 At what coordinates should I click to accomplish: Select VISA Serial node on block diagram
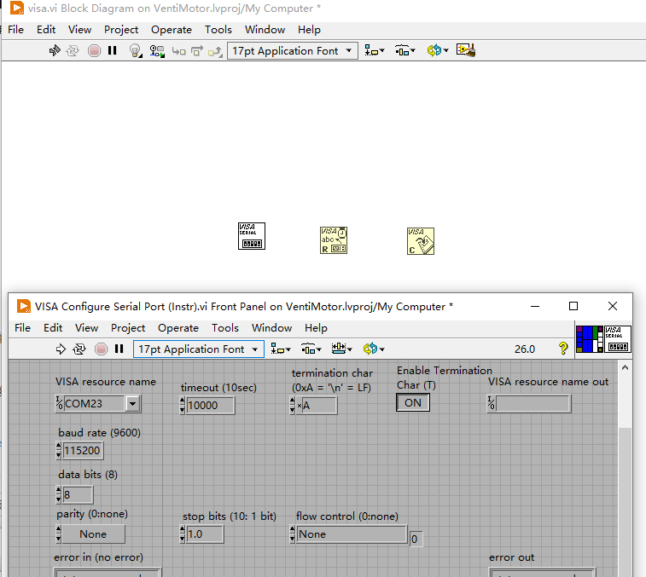coord(252,236)
